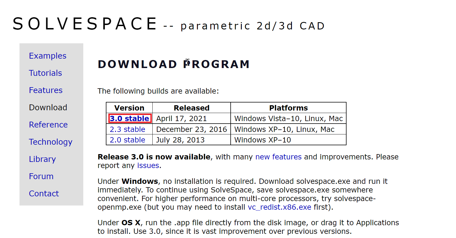Click the SOLVESPACE site title
Viewport: 456px width, 238px height.
[85, 24]
